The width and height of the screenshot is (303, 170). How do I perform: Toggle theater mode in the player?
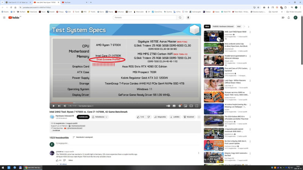[191, 106]
